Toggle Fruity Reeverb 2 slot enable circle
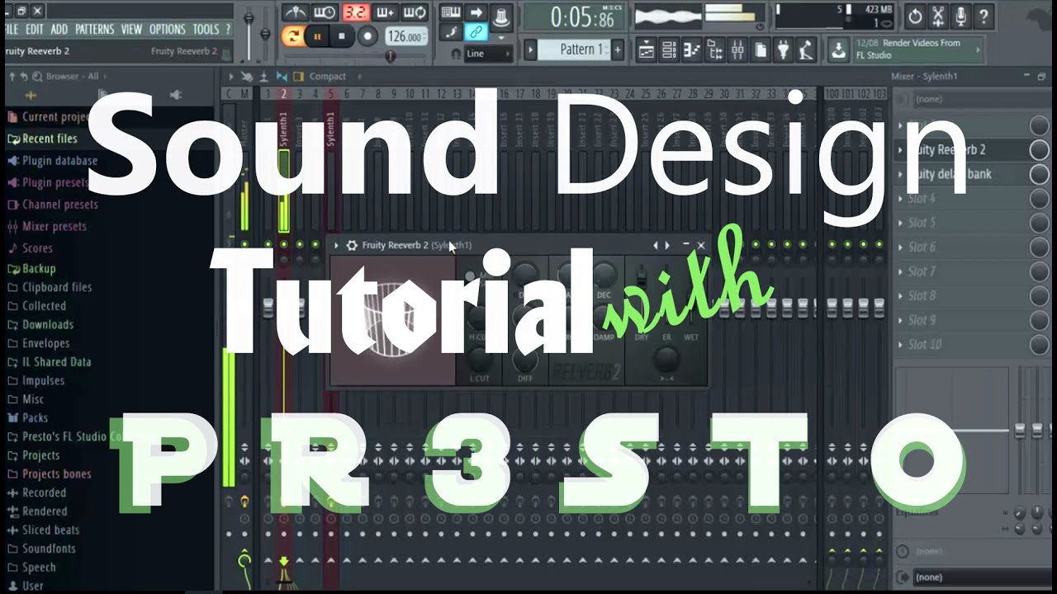 1039,149
